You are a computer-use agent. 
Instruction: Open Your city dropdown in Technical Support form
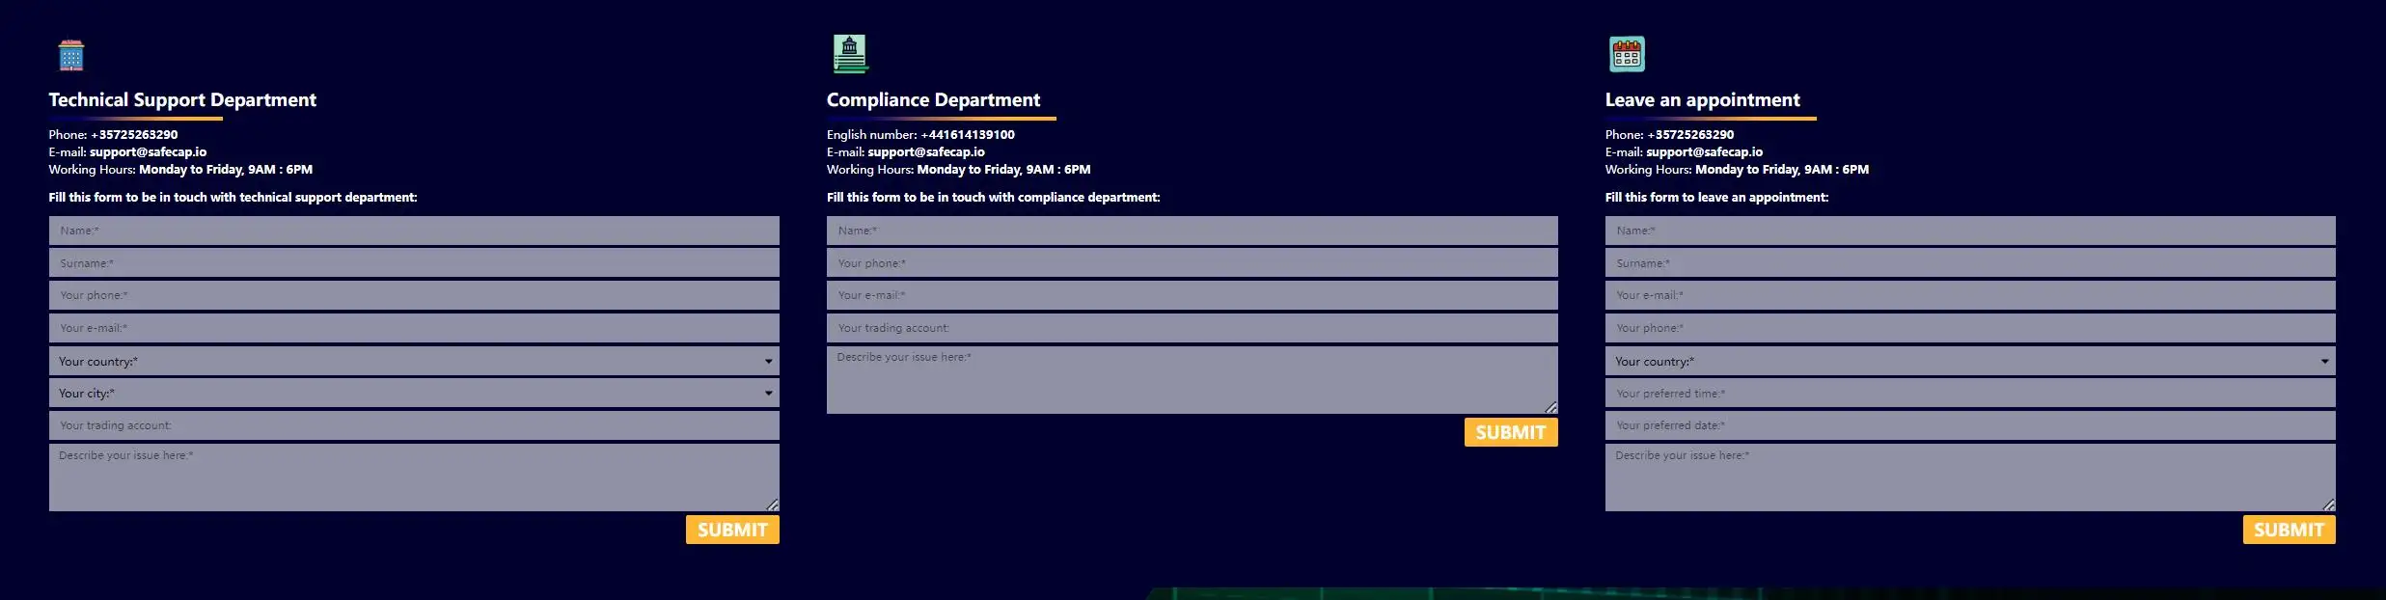pos(414,393)
